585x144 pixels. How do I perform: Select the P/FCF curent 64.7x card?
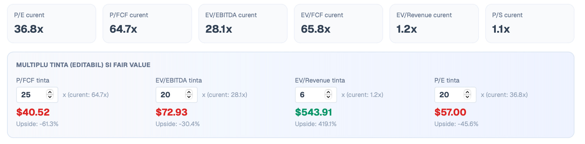tap(147, 24)
